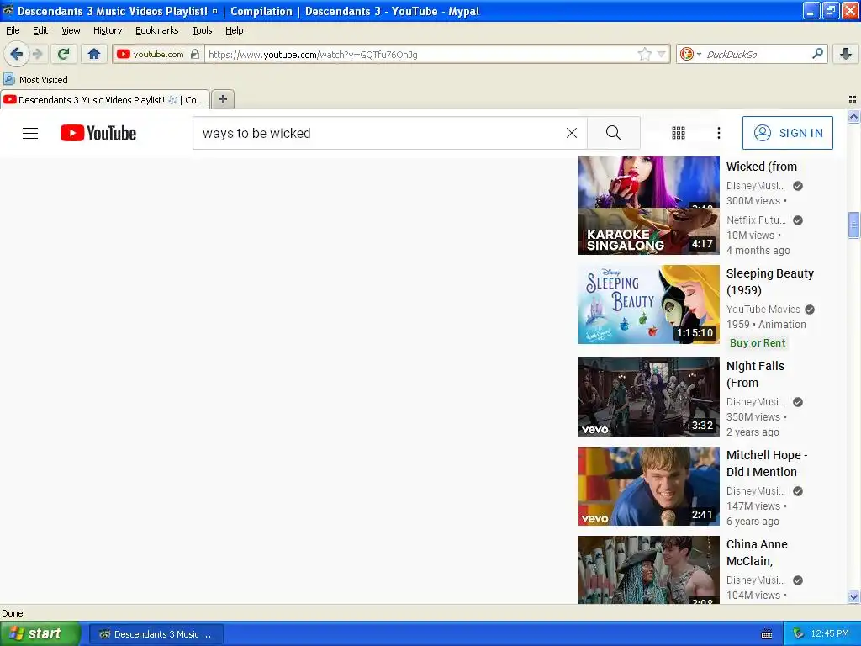Open the Bookmarks menu
Screen dimensions: 861x646
point(157,30)
